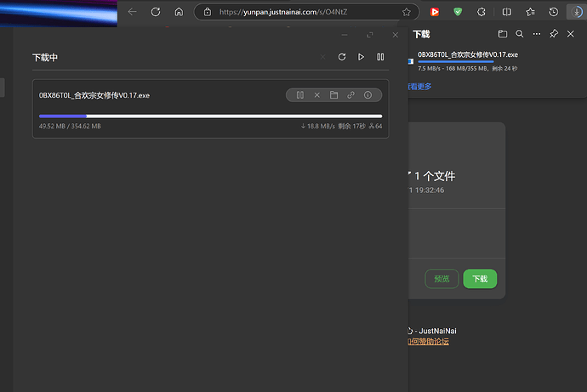Toggle split screen view icon
587x392 pixels.
(506, 12)
